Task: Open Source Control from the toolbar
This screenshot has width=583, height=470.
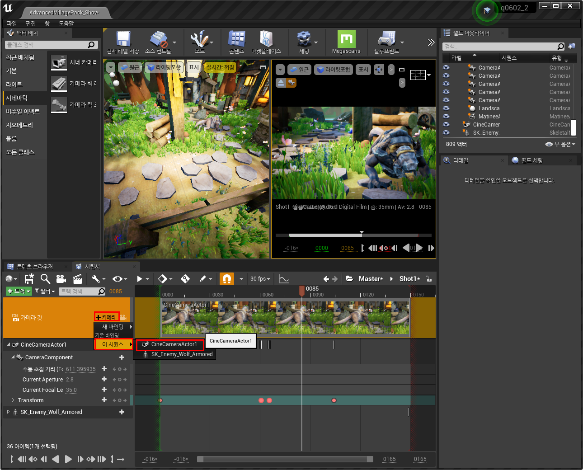Action: [x=159, y=39]
